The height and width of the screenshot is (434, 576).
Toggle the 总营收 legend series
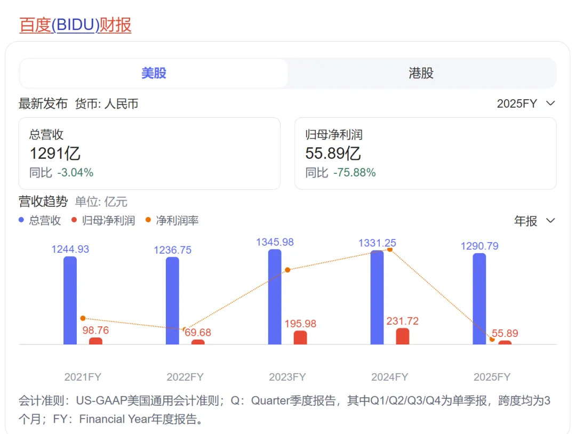39,220
